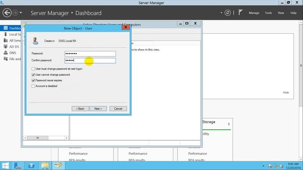303x170 pixels.
Task: Open the Help menu
Action: [294, 13]
